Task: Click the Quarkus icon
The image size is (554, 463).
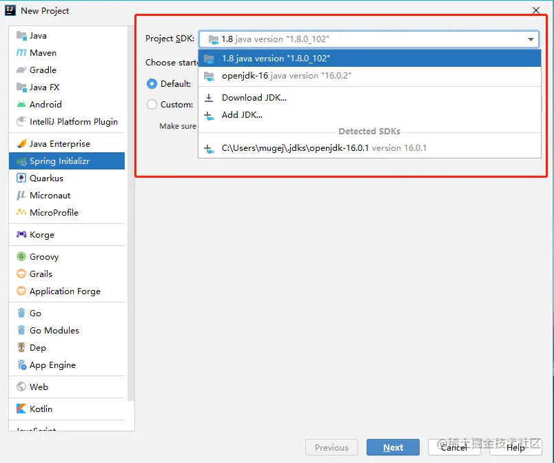Action: click(21, 178)
